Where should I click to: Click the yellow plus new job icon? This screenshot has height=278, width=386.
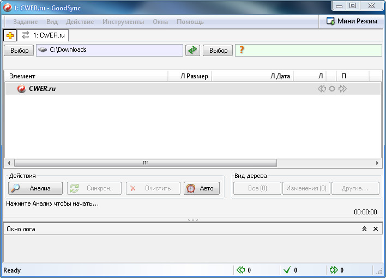point(10,35)
